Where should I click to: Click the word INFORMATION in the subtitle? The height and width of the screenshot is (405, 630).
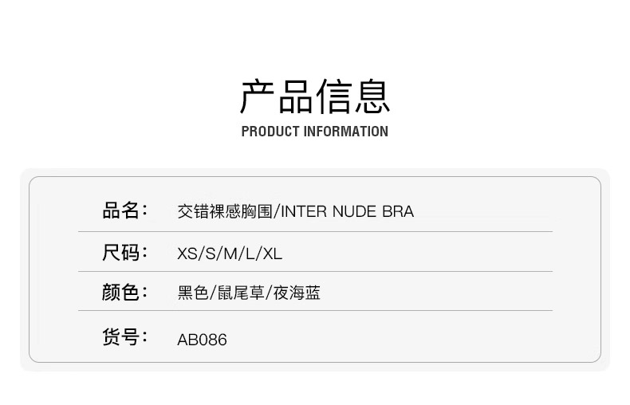pyautogui.click(x=346, y=132)
